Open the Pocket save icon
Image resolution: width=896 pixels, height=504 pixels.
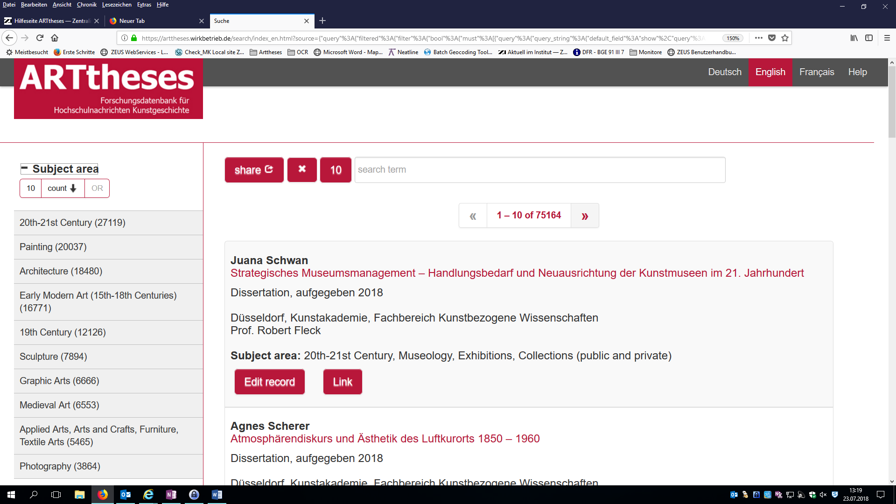tap(772, 38)
